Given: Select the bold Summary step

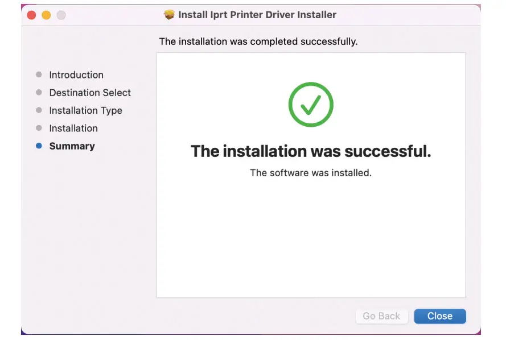Looking at the screenshot, I should 72,146.
